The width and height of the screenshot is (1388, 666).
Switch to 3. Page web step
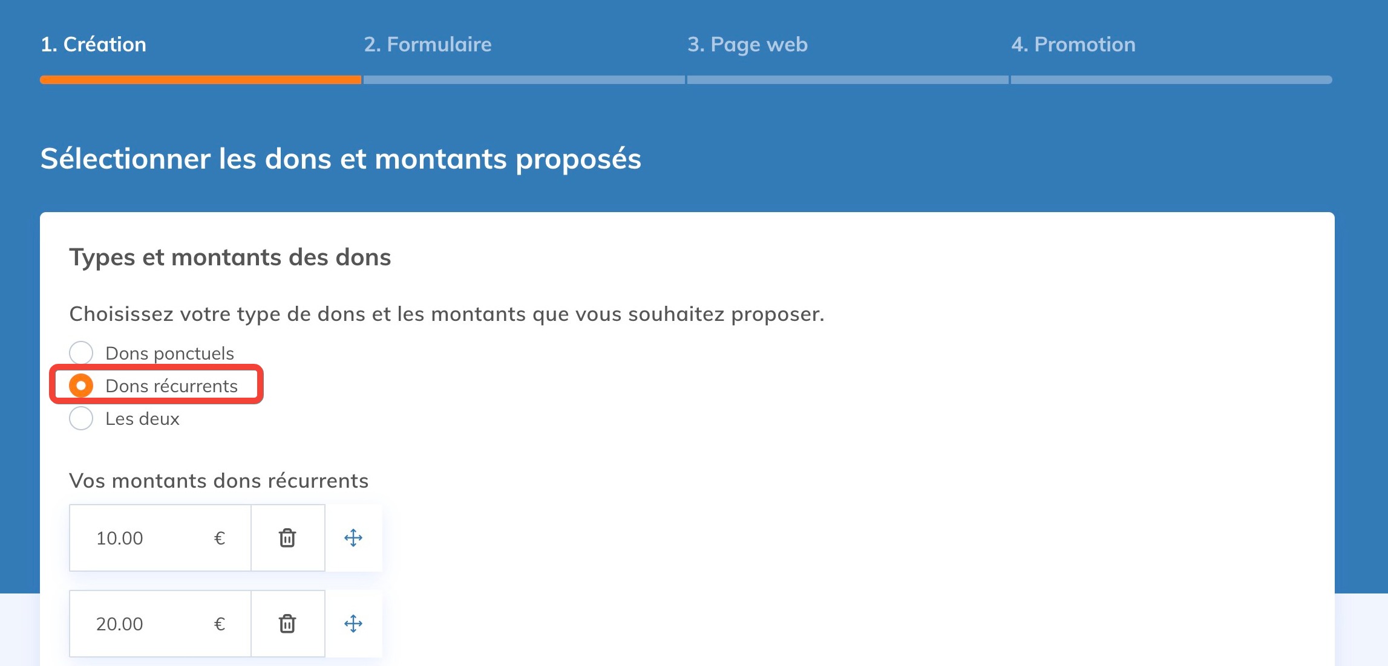click(x=747, y=45)
